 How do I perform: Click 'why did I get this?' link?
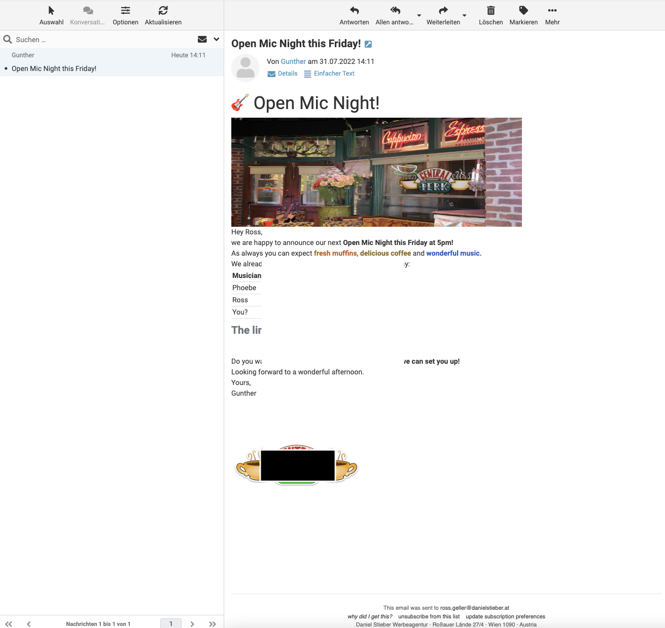coord(370,617)
